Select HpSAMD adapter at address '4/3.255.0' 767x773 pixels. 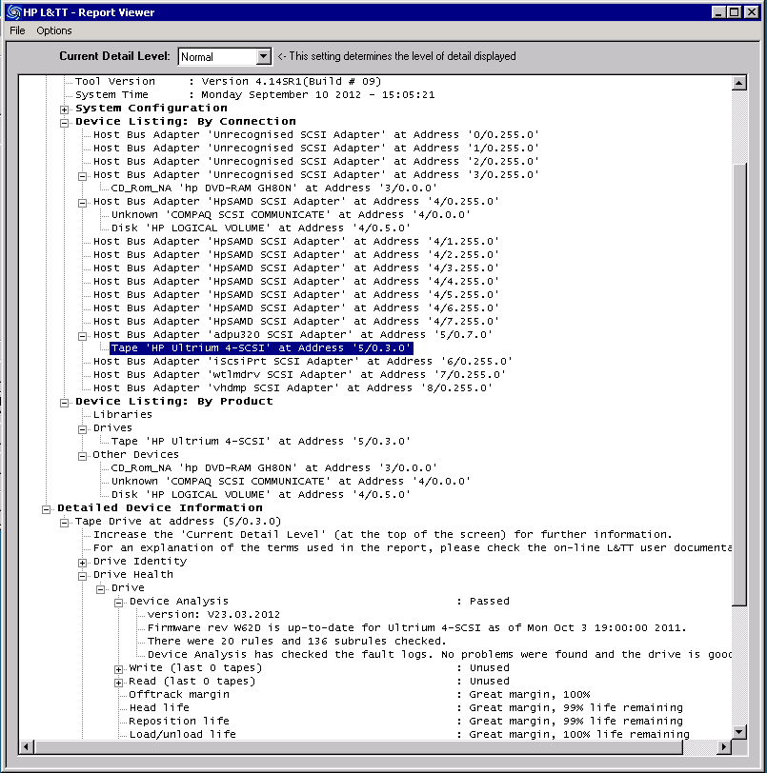296,268
